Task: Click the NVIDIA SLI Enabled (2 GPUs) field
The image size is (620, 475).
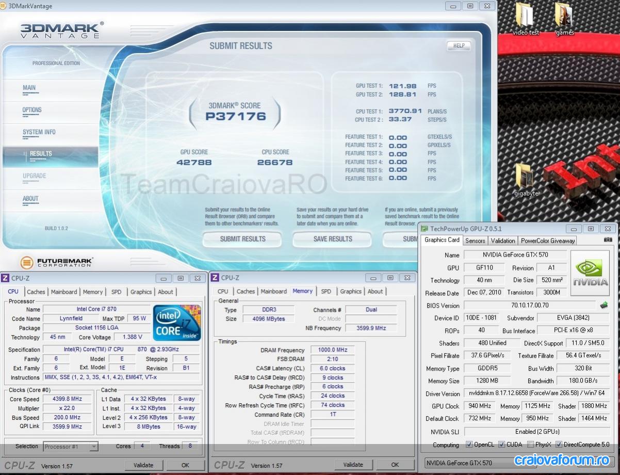Action: (536, 432)
